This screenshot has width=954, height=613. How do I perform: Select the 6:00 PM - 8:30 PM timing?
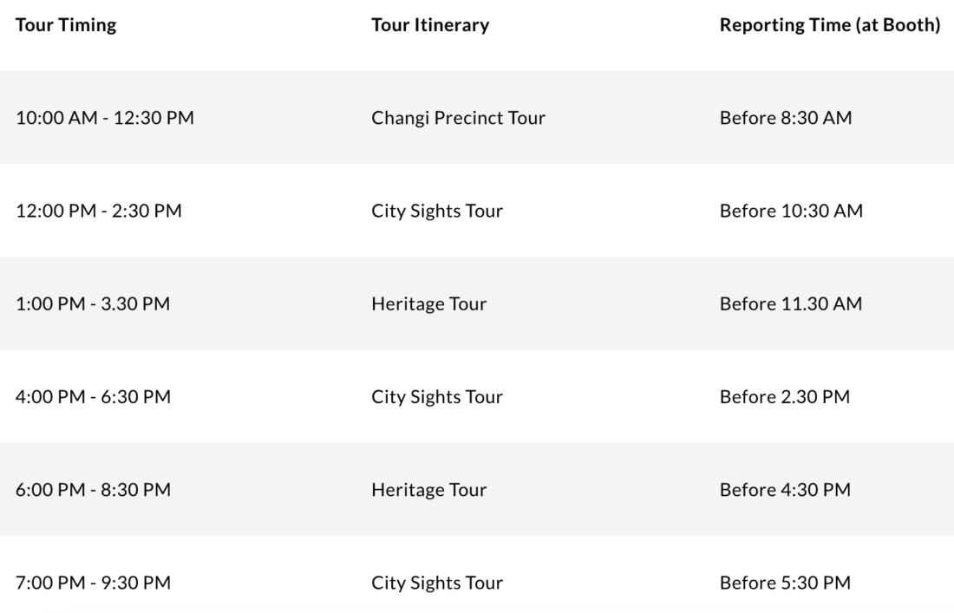(x=94, y=490)
